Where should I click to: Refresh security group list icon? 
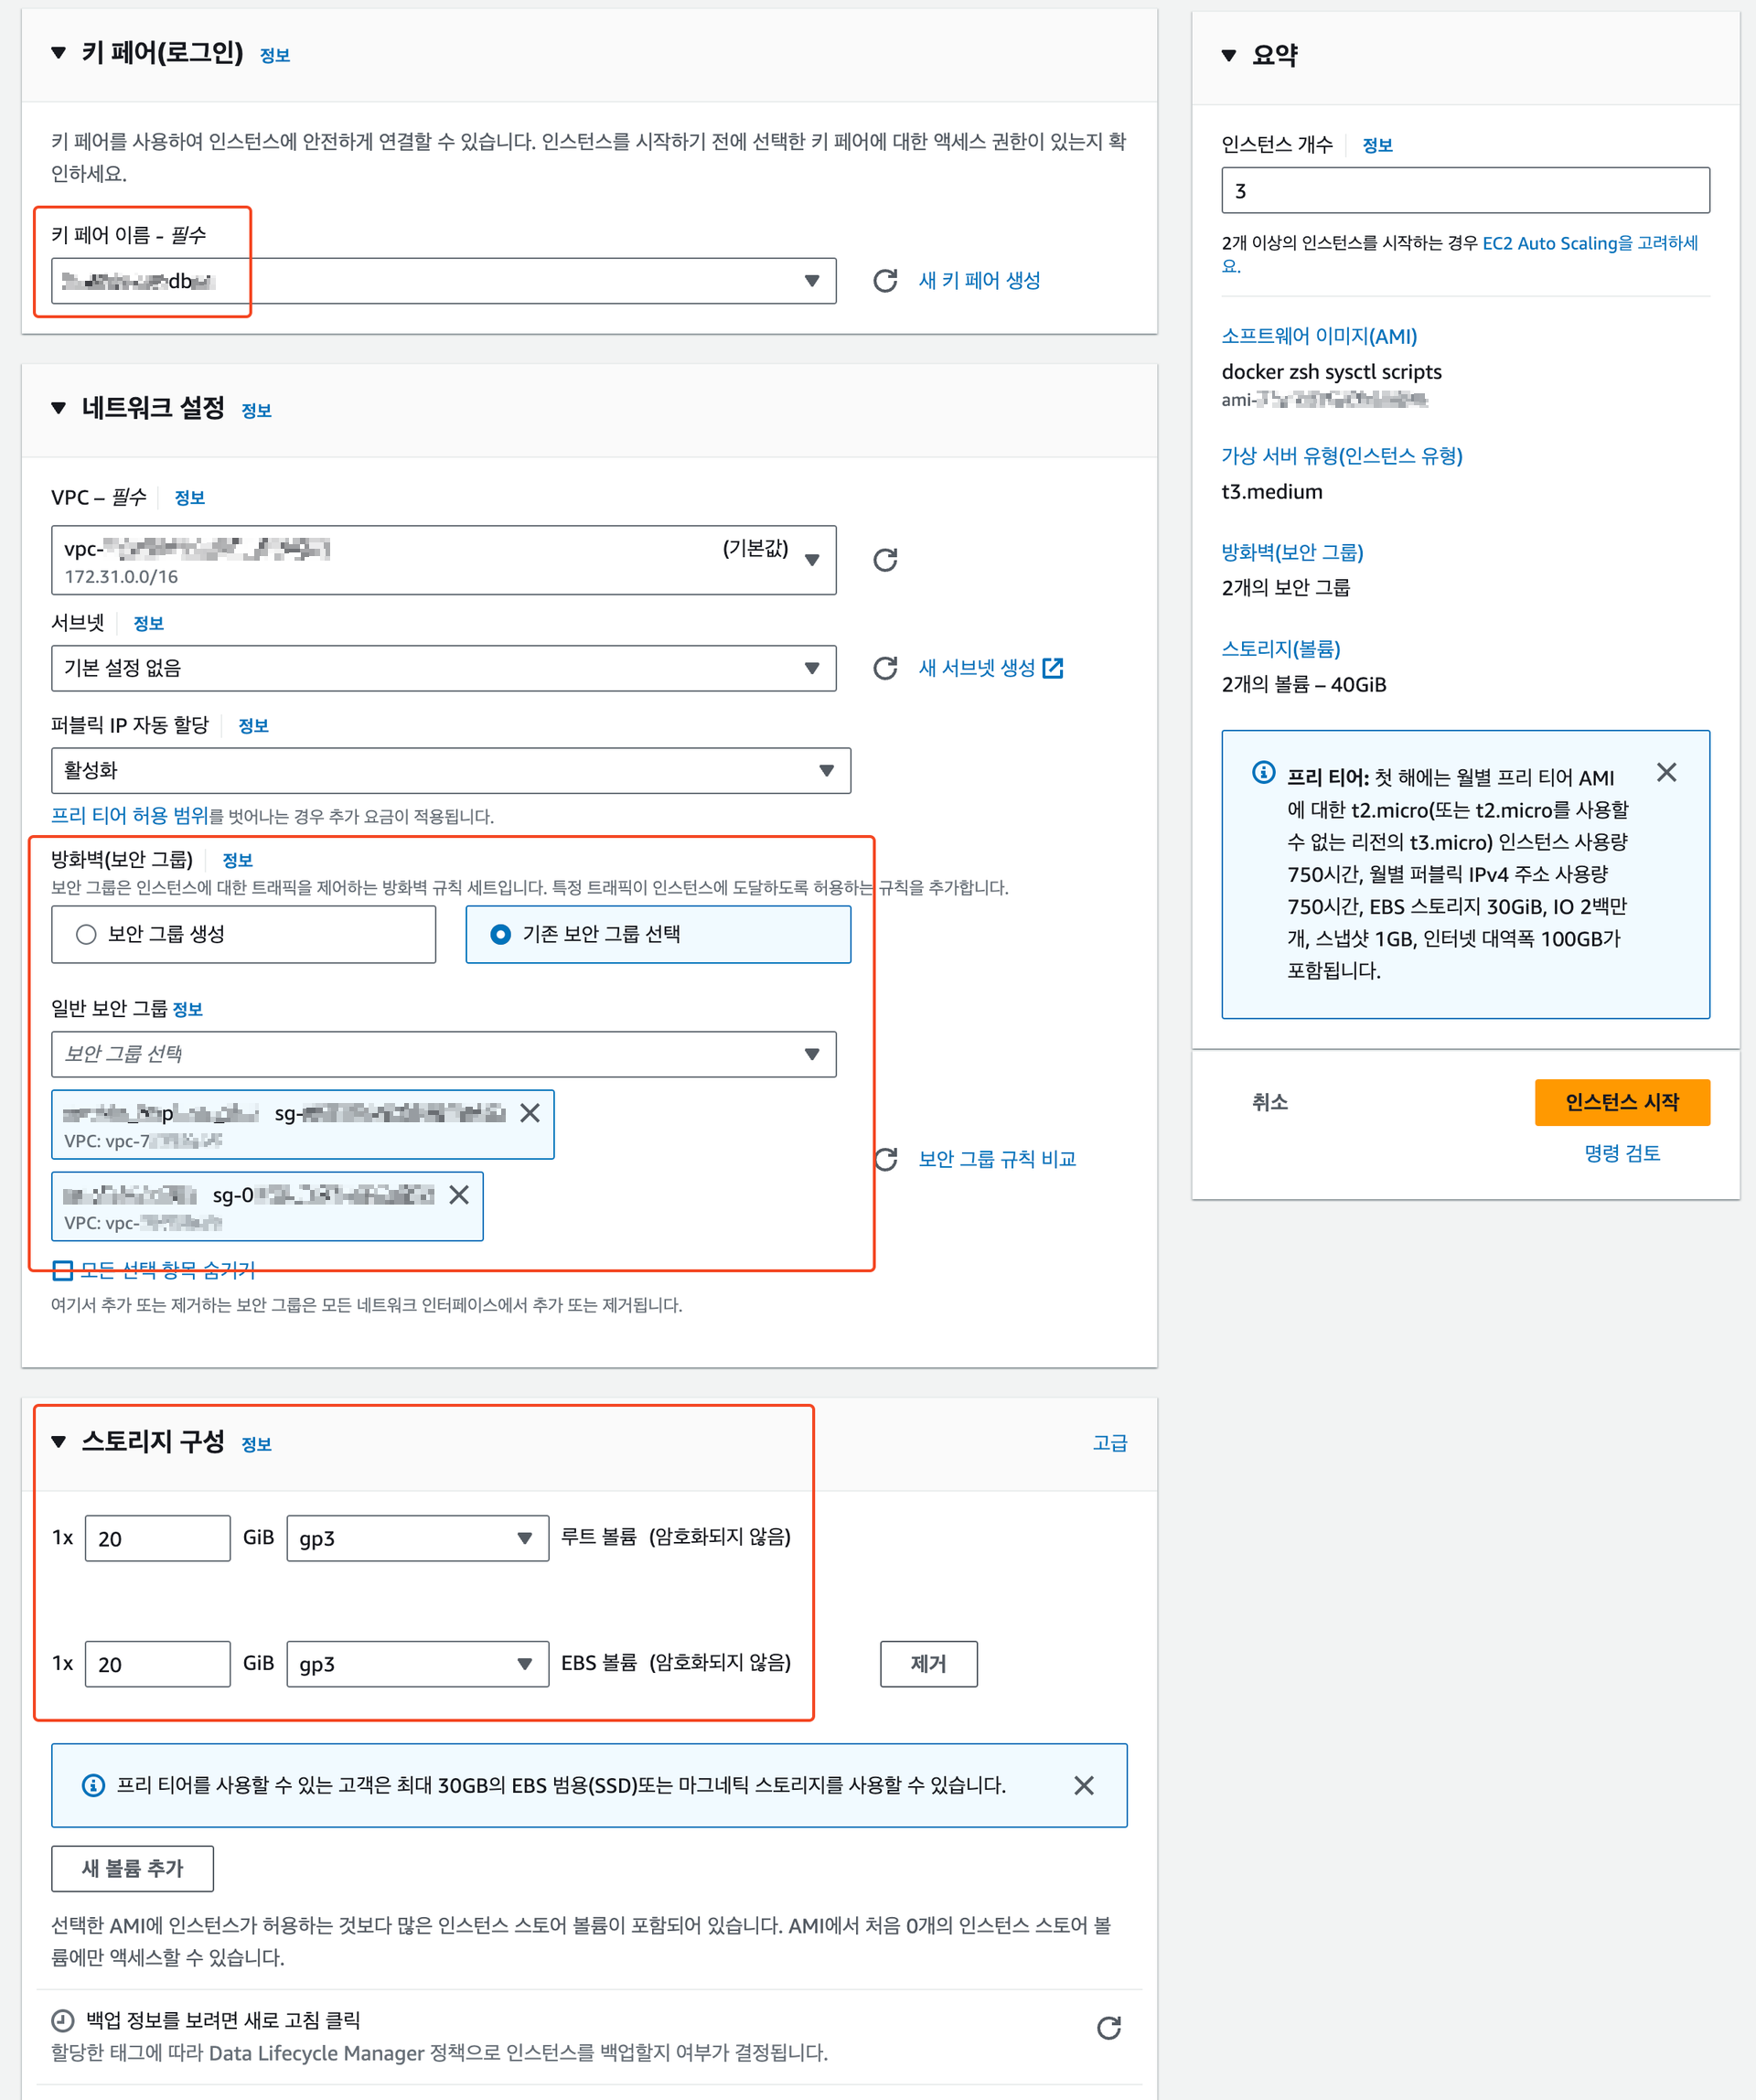coord(885,1159)
